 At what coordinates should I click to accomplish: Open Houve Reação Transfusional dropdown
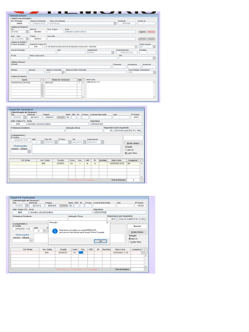[154, 72]
